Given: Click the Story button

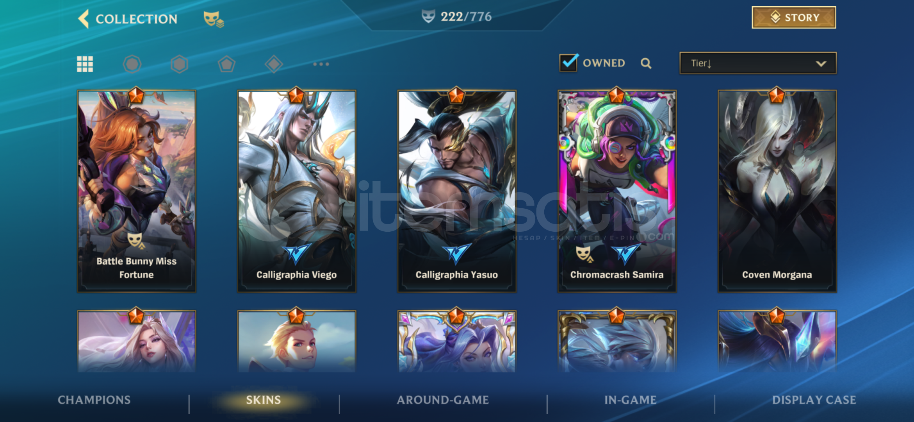Looking at the screenshot, I should point(794,17).
